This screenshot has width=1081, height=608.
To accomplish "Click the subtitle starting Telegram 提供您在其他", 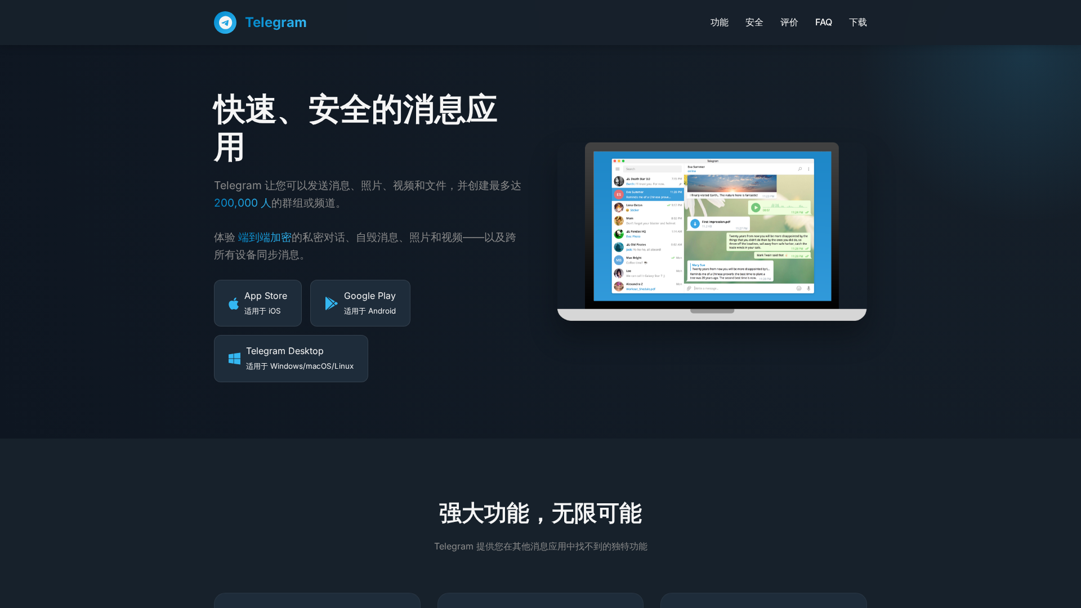I will click(540, 547).
